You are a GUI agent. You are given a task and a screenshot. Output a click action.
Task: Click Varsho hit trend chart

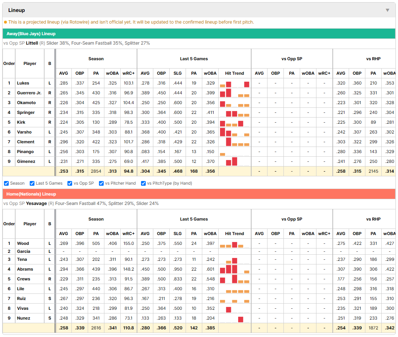point(235,132)
